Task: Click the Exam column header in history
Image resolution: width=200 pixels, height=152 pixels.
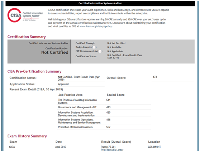Action: (13, 142)
